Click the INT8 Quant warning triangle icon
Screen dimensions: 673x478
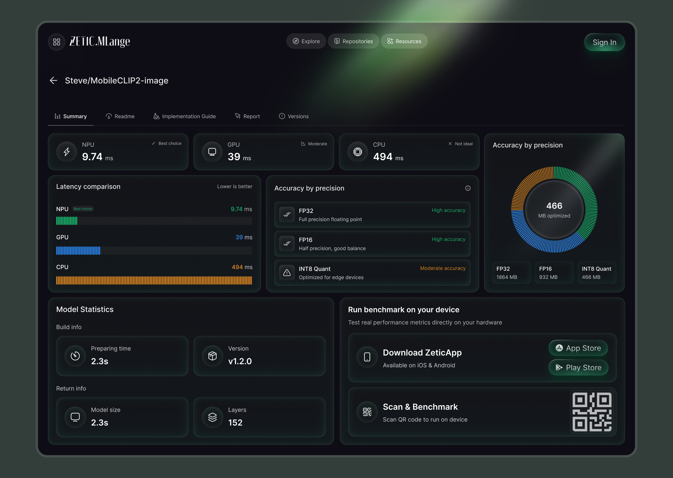click(287, 273)
